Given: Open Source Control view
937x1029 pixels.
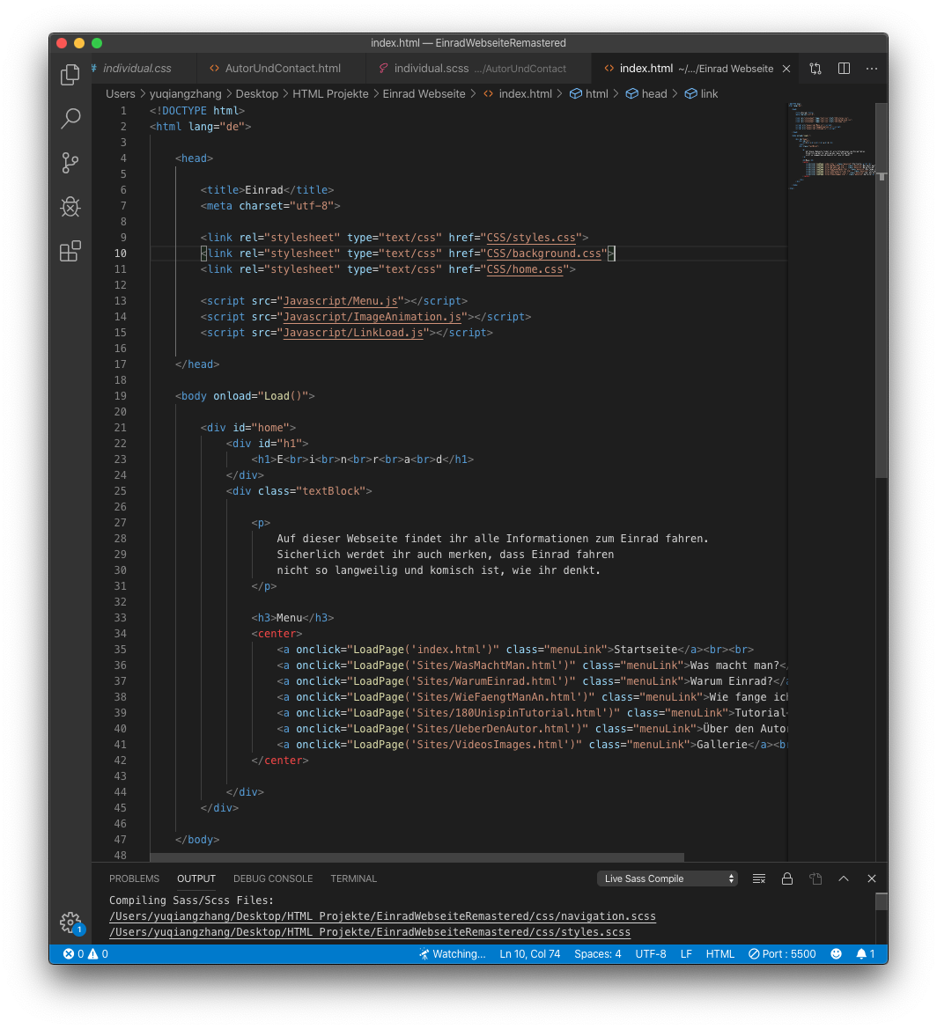Looking at the screenshot, I should pyautogui.click(x=70, y=163).
